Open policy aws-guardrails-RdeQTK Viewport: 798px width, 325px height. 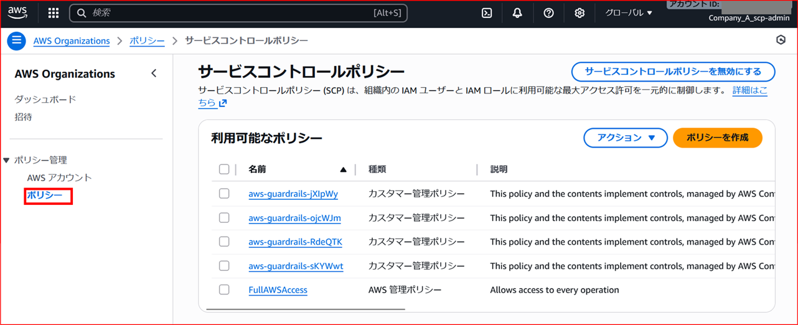point(295,242)
